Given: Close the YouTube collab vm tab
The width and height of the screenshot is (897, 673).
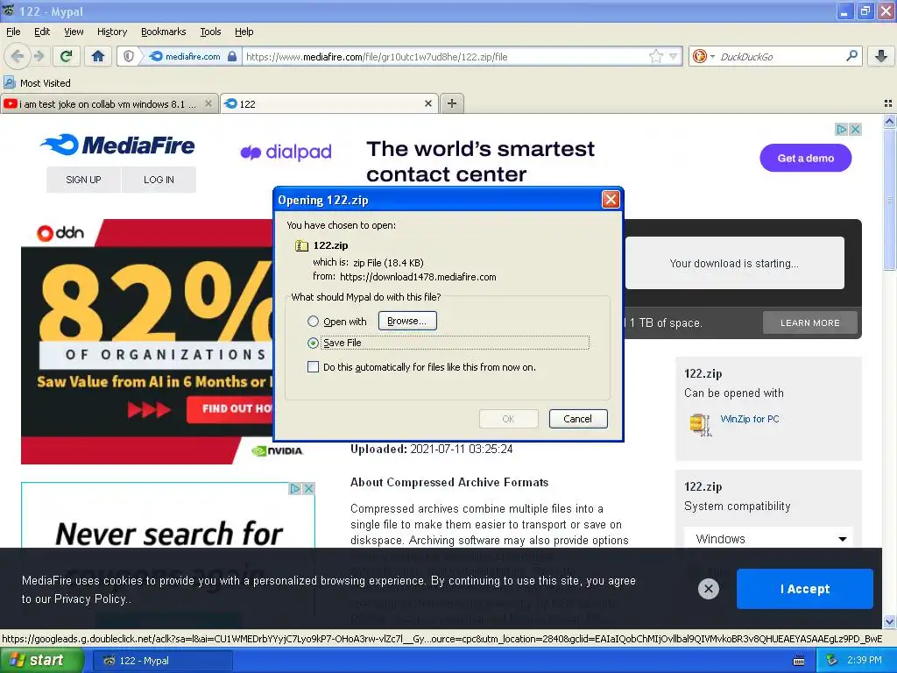Looking at the screenshot, I should pyautogui.click(x=208, y=103).
